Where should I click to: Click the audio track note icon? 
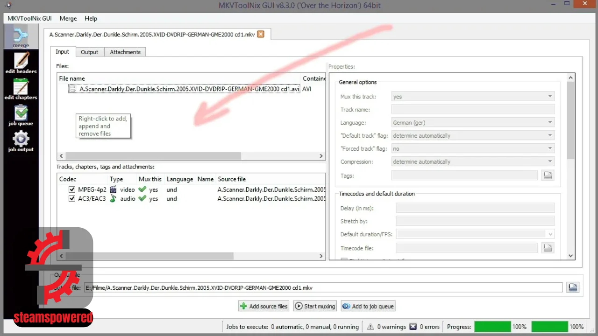coord(113,198)
